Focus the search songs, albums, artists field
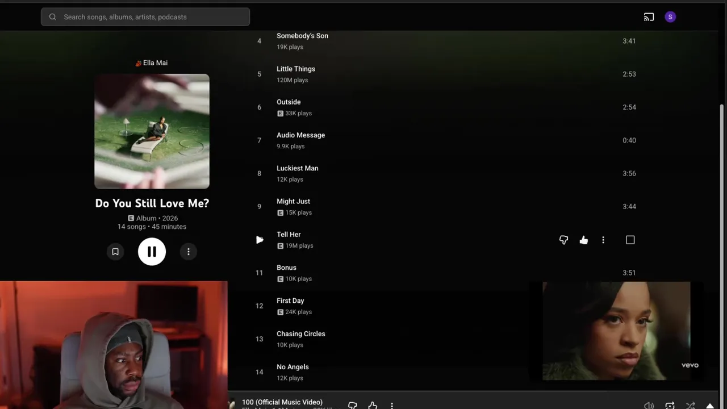Viewport: 727px width, 409px height. (x=145, y=17)
